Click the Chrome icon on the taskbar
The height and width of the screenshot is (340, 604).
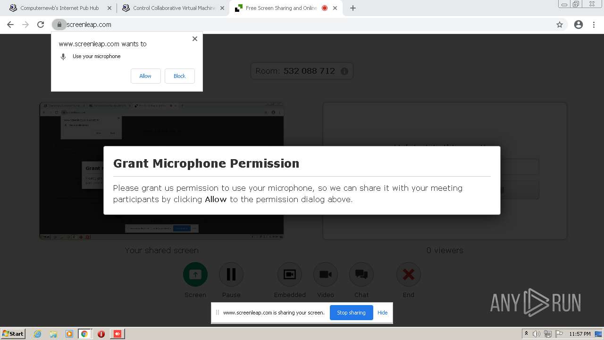[x=84, y=334]
